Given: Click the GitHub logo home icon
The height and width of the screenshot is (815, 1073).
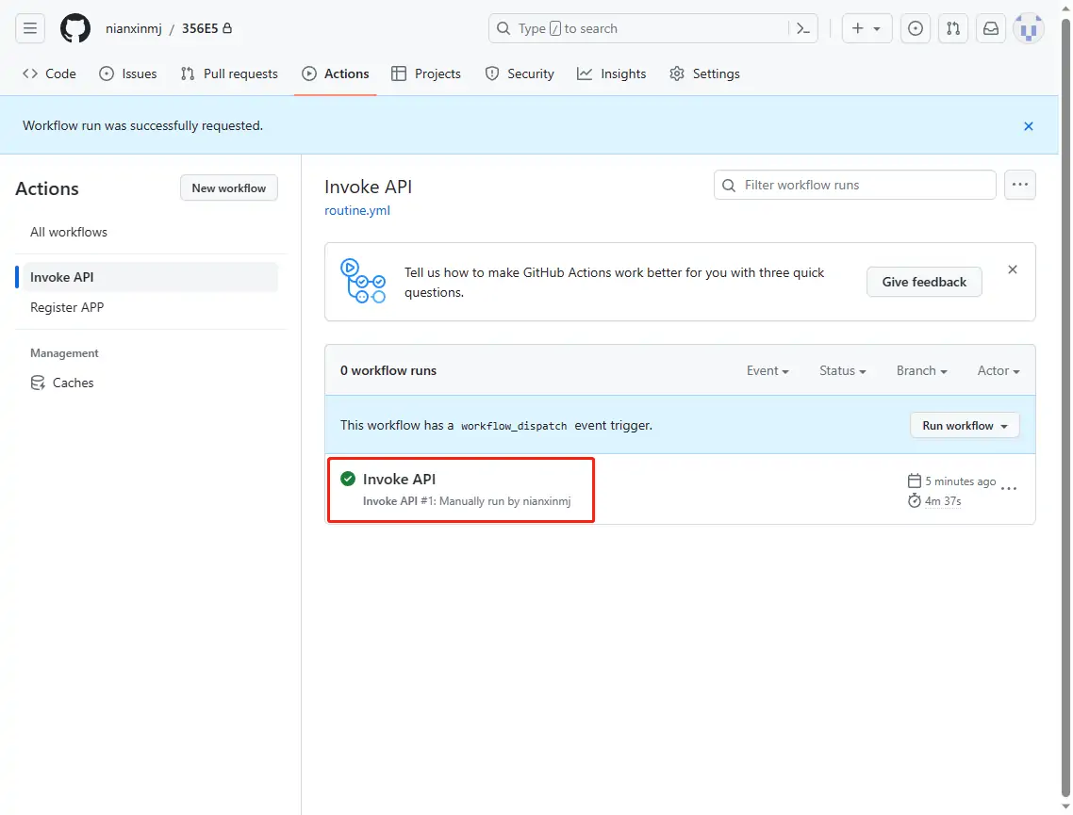Looking at the screenshot, I should 75,28.
